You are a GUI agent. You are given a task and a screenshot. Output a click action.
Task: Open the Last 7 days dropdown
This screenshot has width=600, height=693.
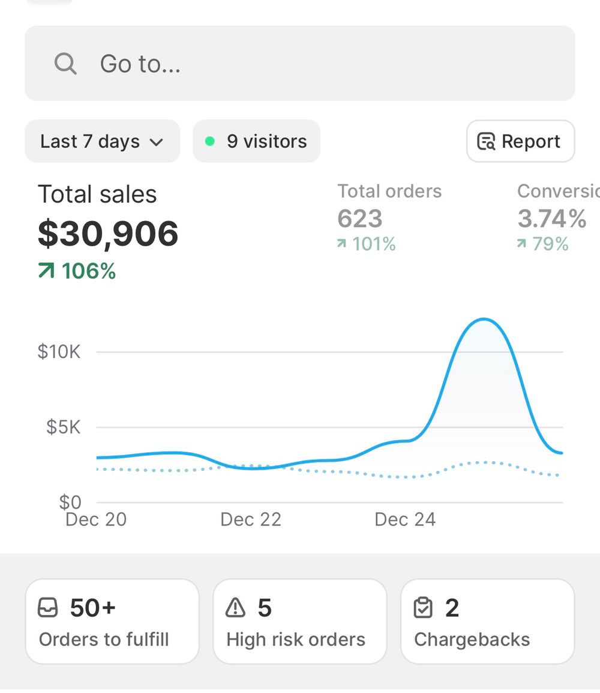[x=102, y=142]
